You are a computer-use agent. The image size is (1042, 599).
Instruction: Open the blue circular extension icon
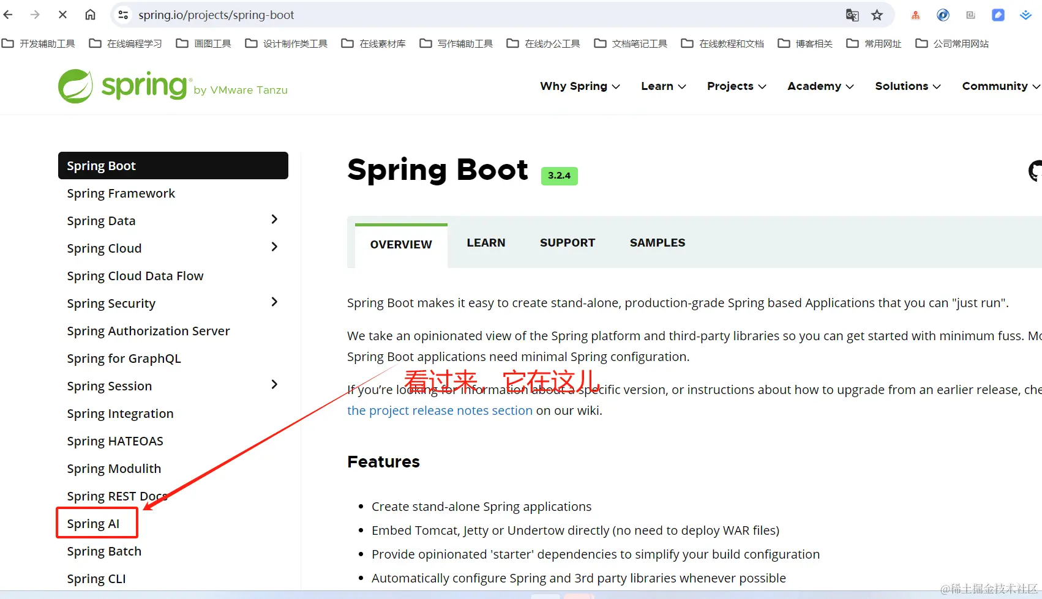943,15
